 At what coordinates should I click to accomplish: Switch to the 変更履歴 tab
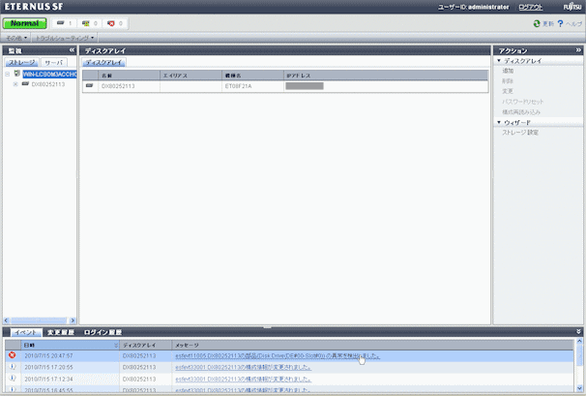pos(61,332)
